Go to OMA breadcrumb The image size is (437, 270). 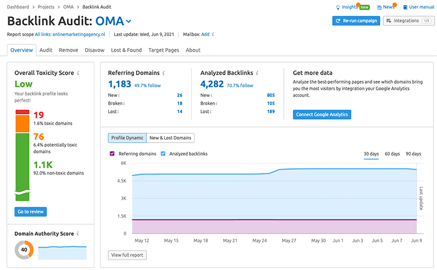pos(68,7)
